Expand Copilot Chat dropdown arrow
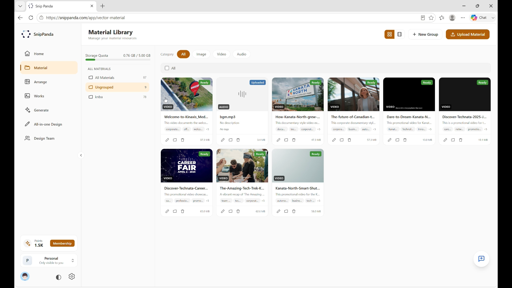512x288 pixels. pyautogui.click(x=493, y=18)
